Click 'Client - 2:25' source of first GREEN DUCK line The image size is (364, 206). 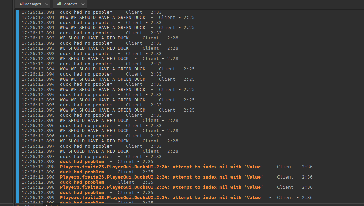177,18
